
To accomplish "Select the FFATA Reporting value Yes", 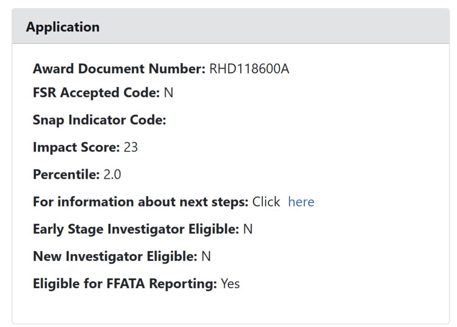I will tap(230, 284).
